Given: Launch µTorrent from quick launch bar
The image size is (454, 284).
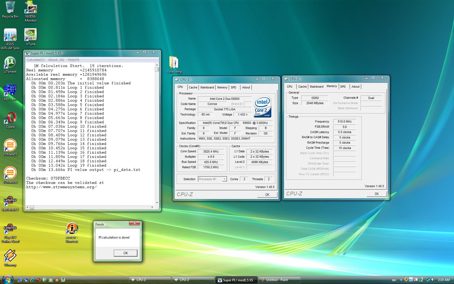Looking at the screenshot, I should tap(44, 280).
